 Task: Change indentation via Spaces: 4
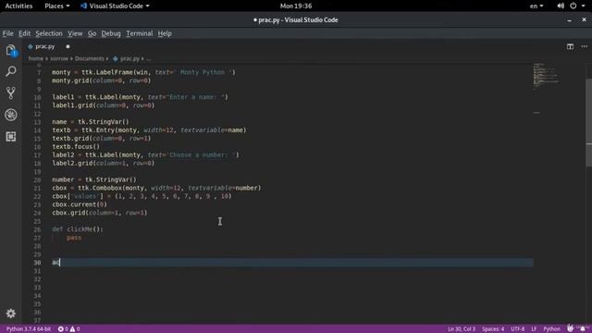tap(493, 329)
